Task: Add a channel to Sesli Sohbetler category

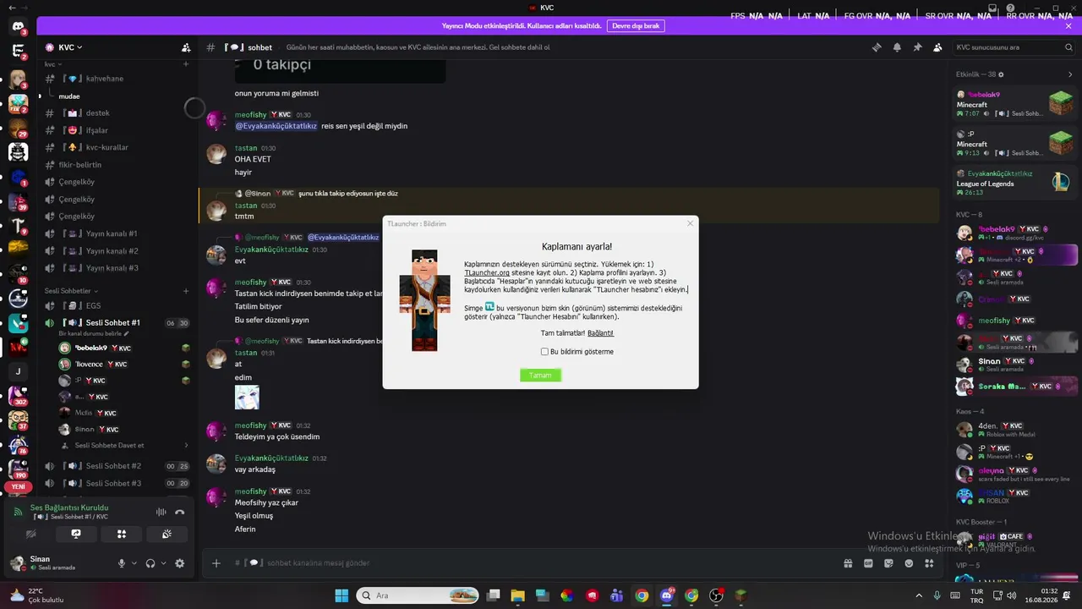Action: (x=186, y=291)
